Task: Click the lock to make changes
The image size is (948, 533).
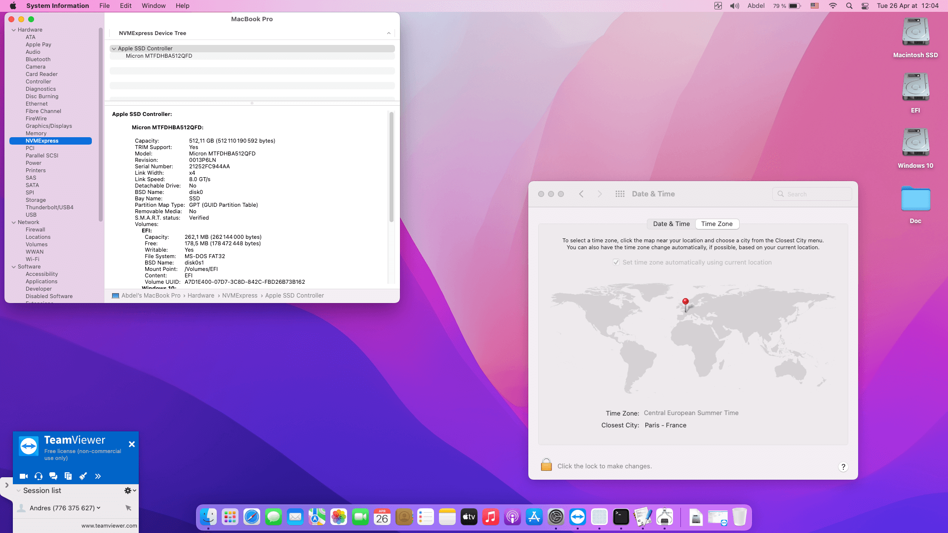Action: tap(546, 465)
